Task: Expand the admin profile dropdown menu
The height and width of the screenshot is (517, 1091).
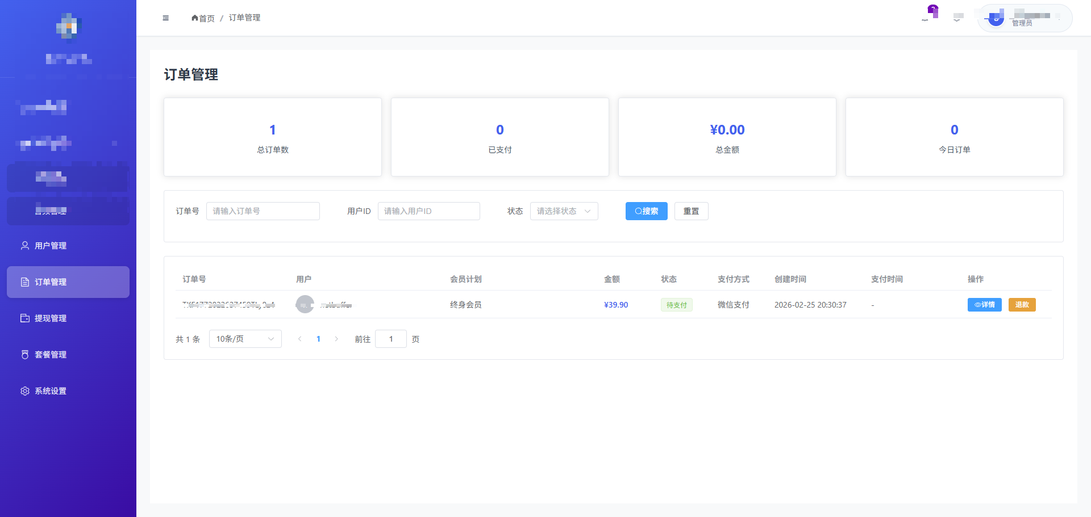Action: (x=1024, y=18)
